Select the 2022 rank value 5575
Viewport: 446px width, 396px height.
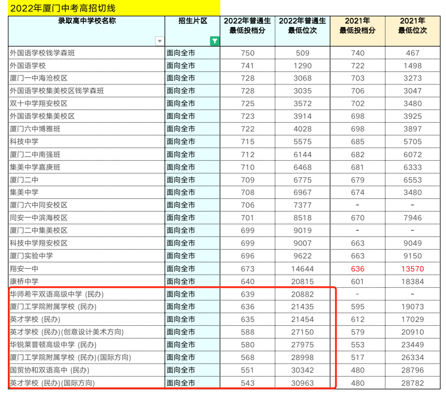click(x=302, y=142)
